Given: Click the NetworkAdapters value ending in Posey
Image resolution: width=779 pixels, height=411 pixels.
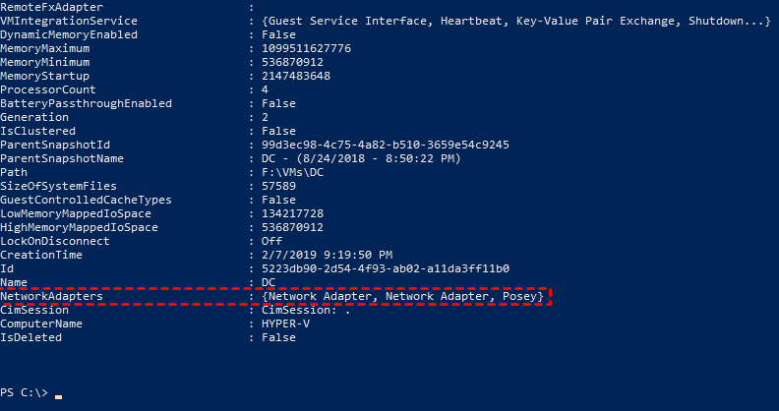Looking at the screenshot, I should [x=402, y=296].
